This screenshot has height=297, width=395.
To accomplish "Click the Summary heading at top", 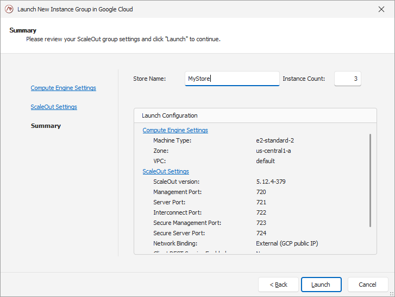I will click(23, 30).
